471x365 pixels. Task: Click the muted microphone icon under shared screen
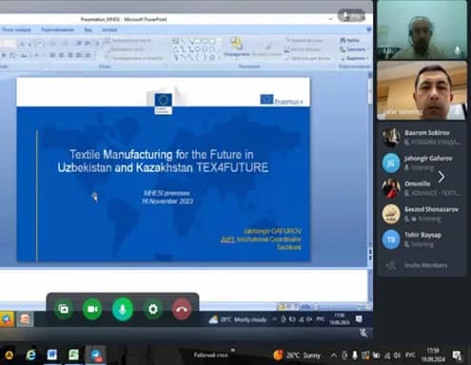pyautogui.click(x=363, y=333)
